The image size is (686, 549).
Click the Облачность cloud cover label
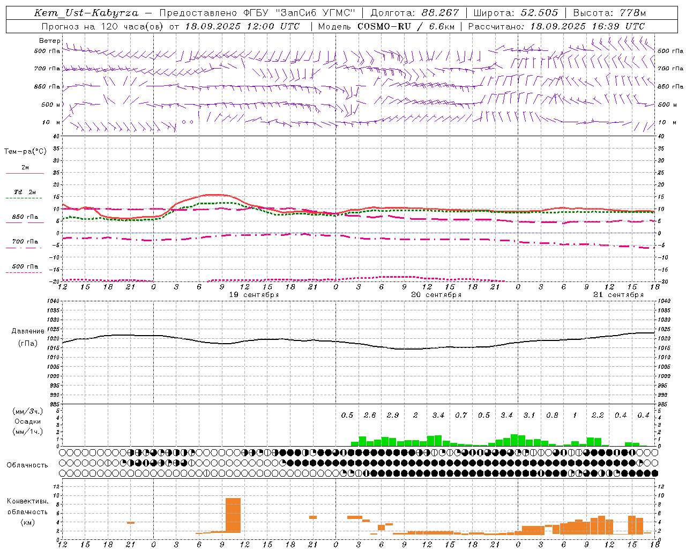click(27, 465)
